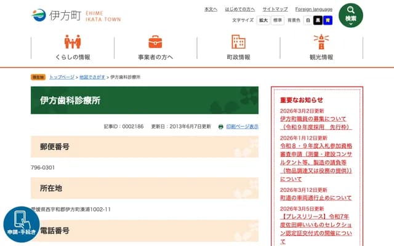394x246 pixels.
Task: Click the Ikata Town logo
Action: pos(76,15)
